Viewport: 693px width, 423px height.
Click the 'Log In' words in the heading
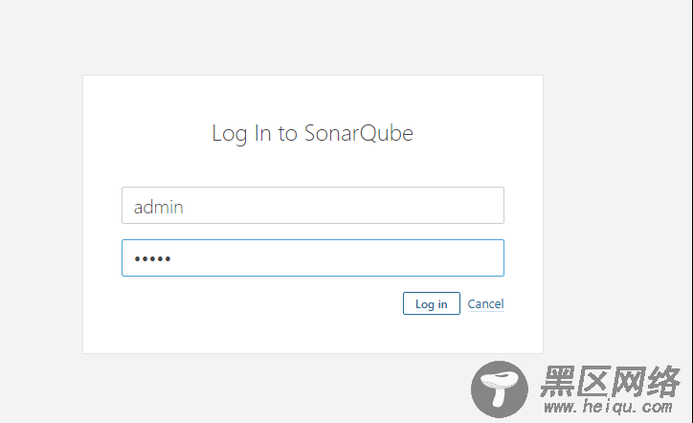click(x=241, y=133)
